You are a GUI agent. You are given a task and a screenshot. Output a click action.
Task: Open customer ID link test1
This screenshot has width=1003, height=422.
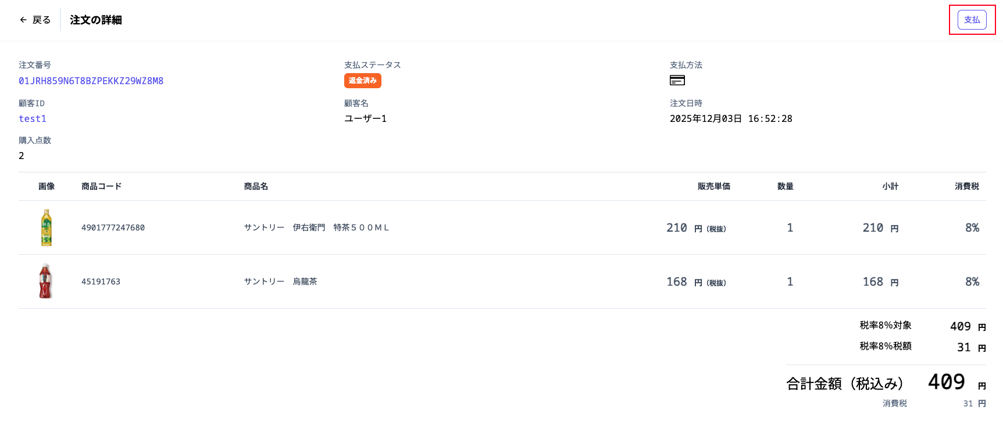(33, 118)
